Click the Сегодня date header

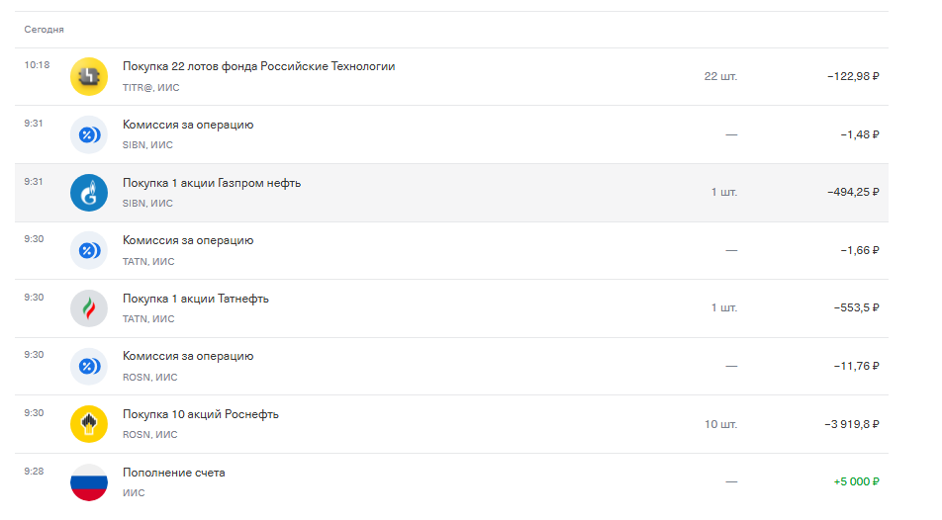pyautogui.click(x=45, y=30)
